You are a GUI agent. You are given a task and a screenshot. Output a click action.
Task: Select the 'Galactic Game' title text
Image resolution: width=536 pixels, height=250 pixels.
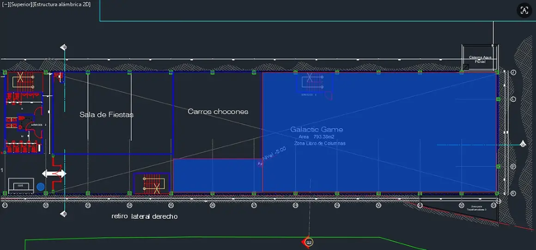click(317, 129)
